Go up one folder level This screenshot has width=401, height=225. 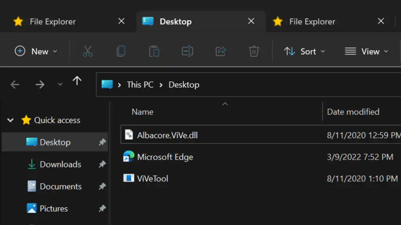77,82
